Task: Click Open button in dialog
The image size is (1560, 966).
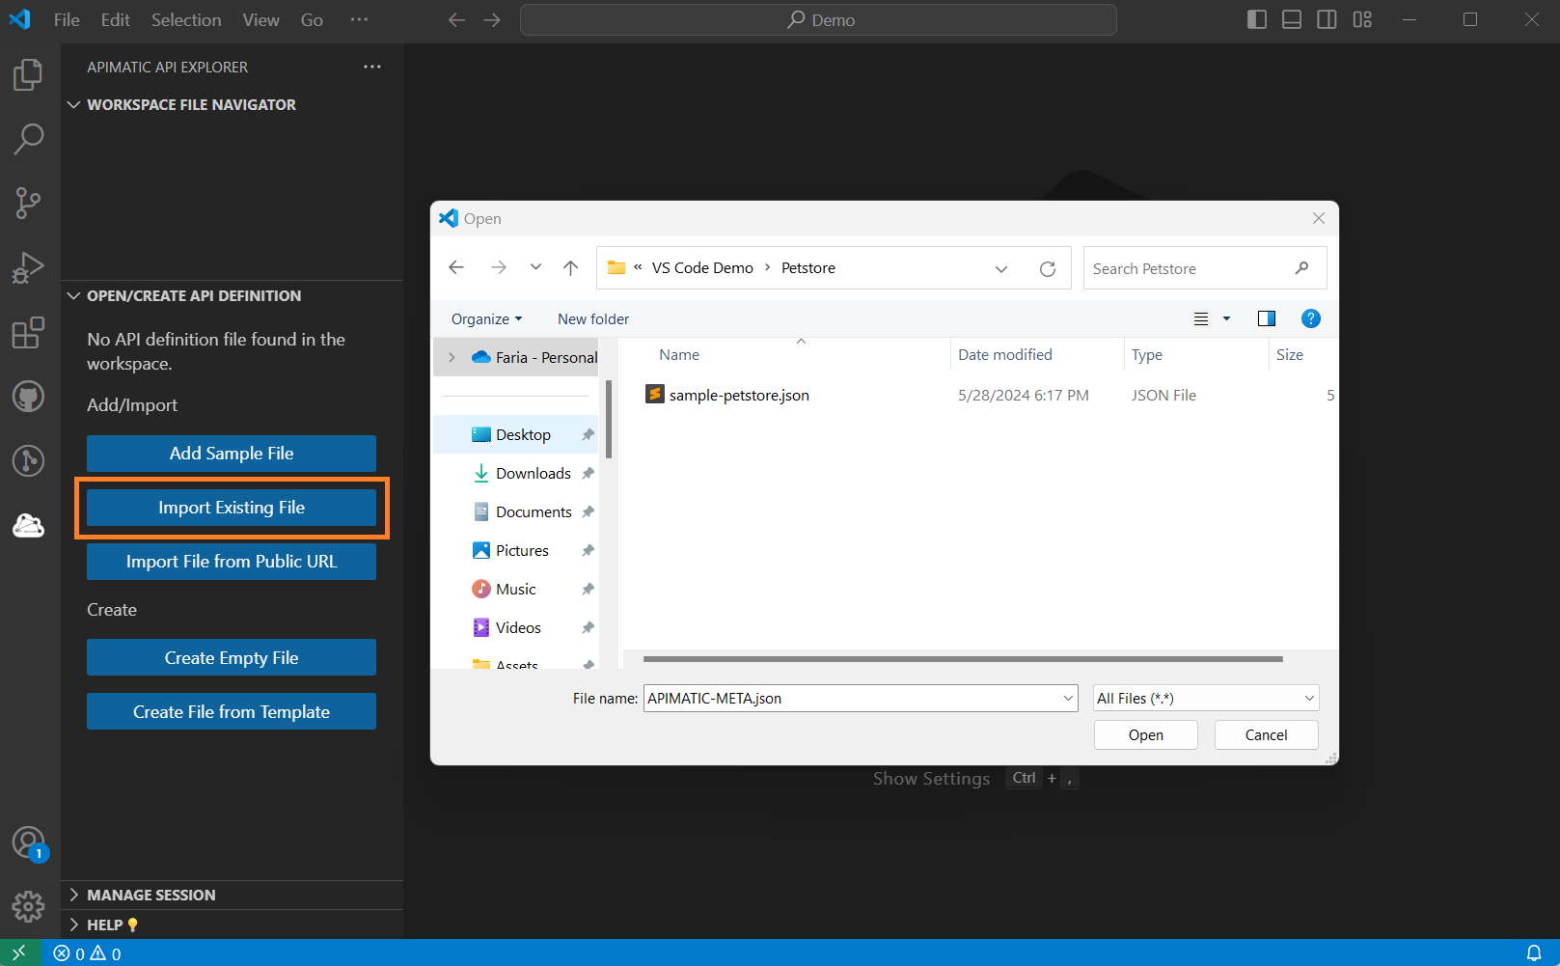Action: click(1146, 734)
